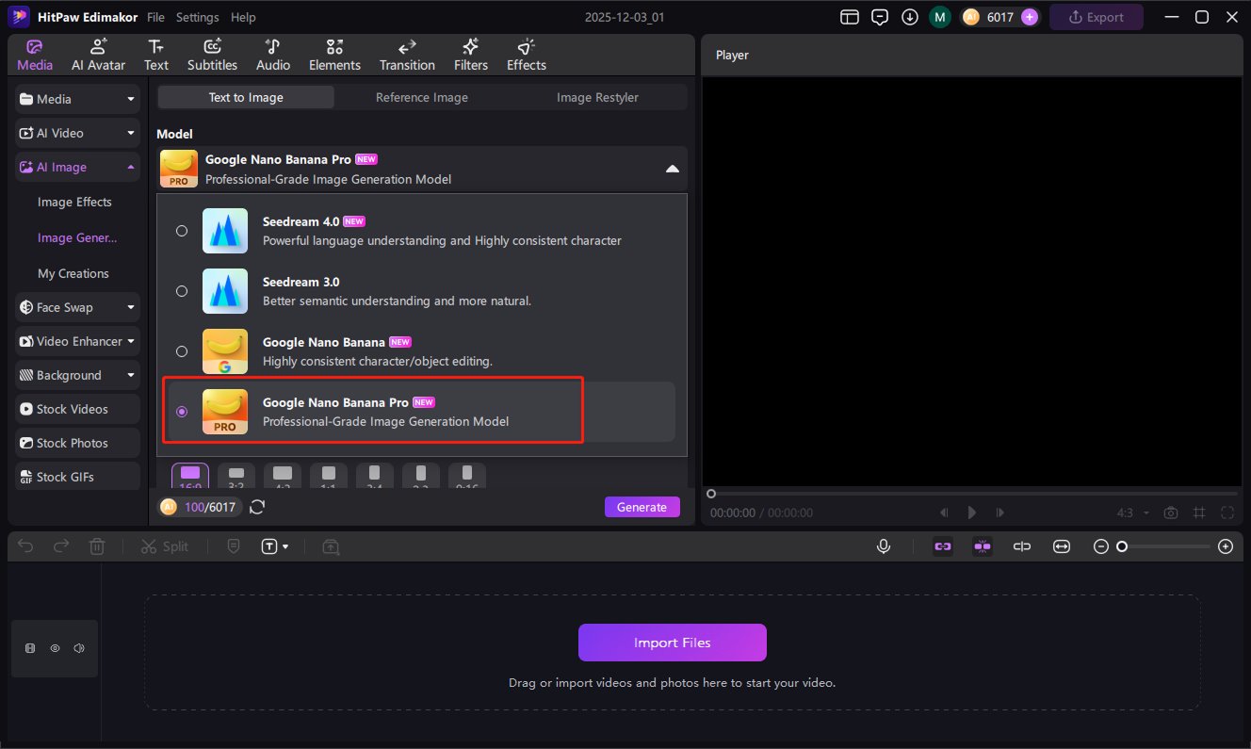Switch to the Reference Image tab
The image size is (1251, 749).
[421, 97]
